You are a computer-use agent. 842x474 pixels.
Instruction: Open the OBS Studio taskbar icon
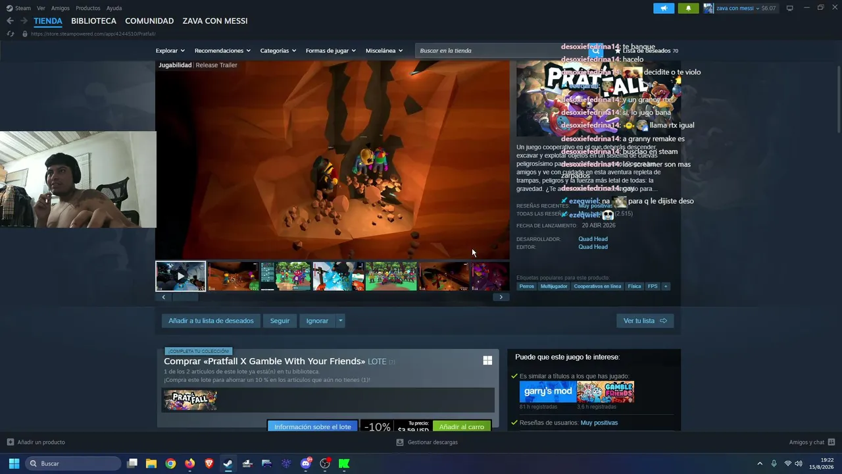click(325, 463)
